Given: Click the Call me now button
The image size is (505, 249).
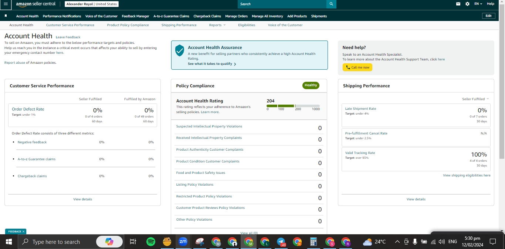Looking at the screenshot, I should point(357,67).
